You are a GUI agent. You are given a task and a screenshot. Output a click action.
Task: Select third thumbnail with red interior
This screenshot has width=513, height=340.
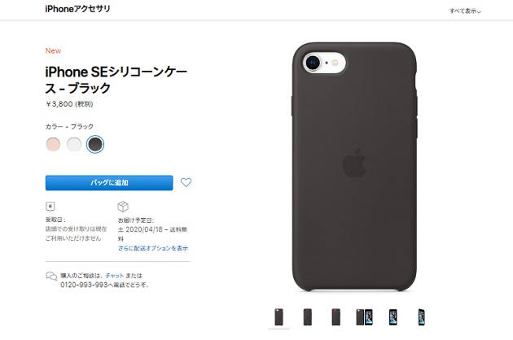coord(336,317)
